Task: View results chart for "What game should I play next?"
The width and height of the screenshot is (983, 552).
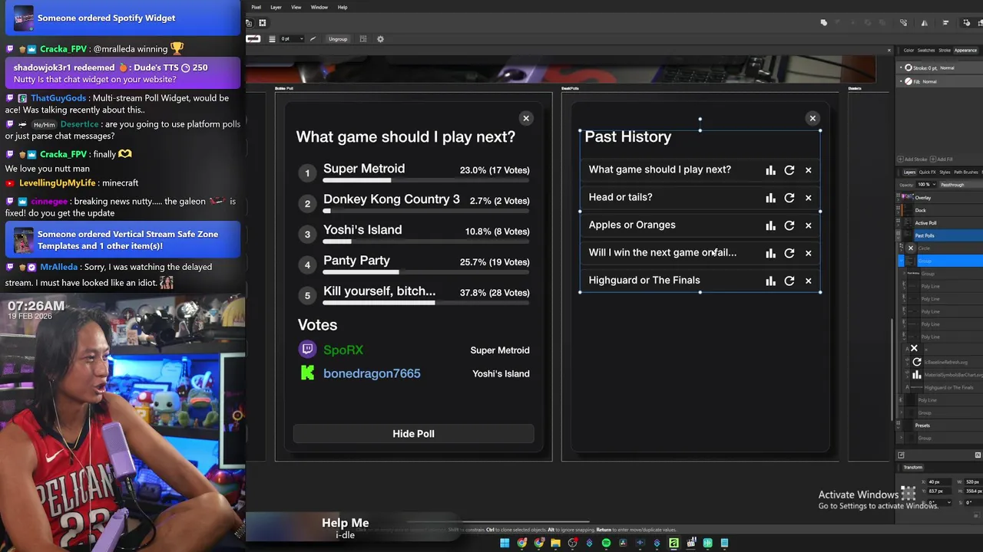Action: pyautogui.click(x=770, y=170)
